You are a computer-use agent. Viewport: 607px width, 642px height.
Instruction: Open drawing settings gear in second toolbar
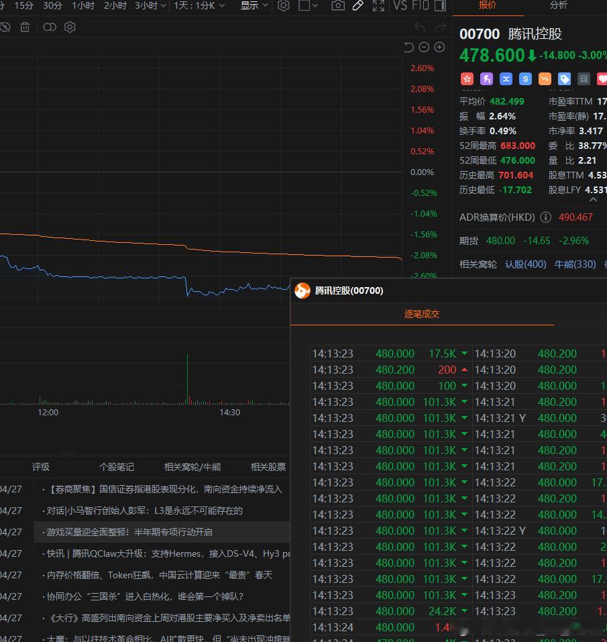point(70,27)
